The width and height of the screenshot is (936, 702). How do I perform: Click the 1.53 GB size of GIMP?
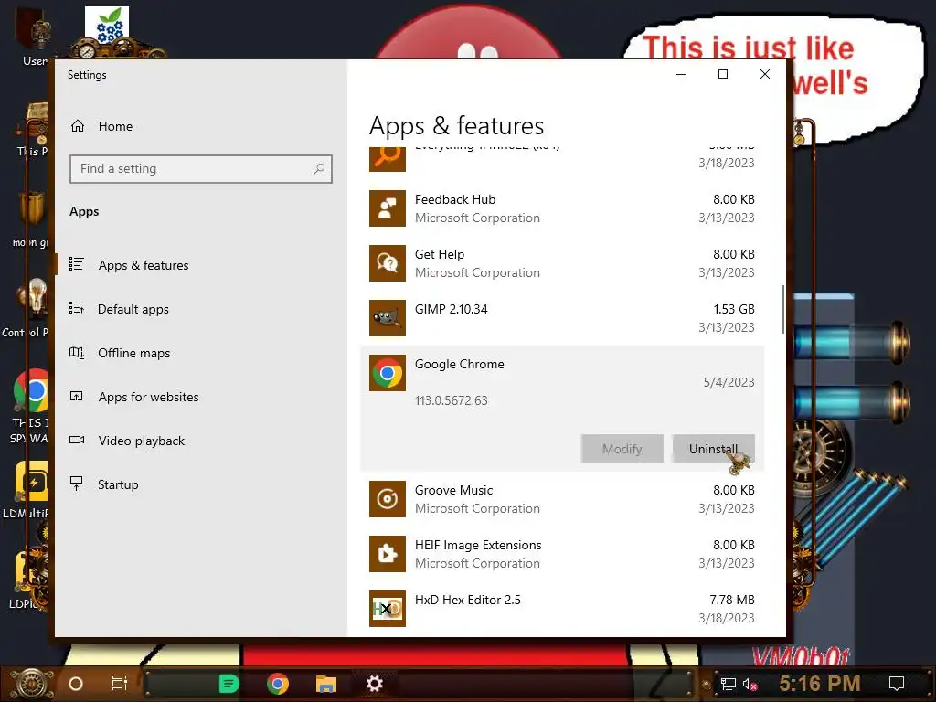tap(734, 309)
